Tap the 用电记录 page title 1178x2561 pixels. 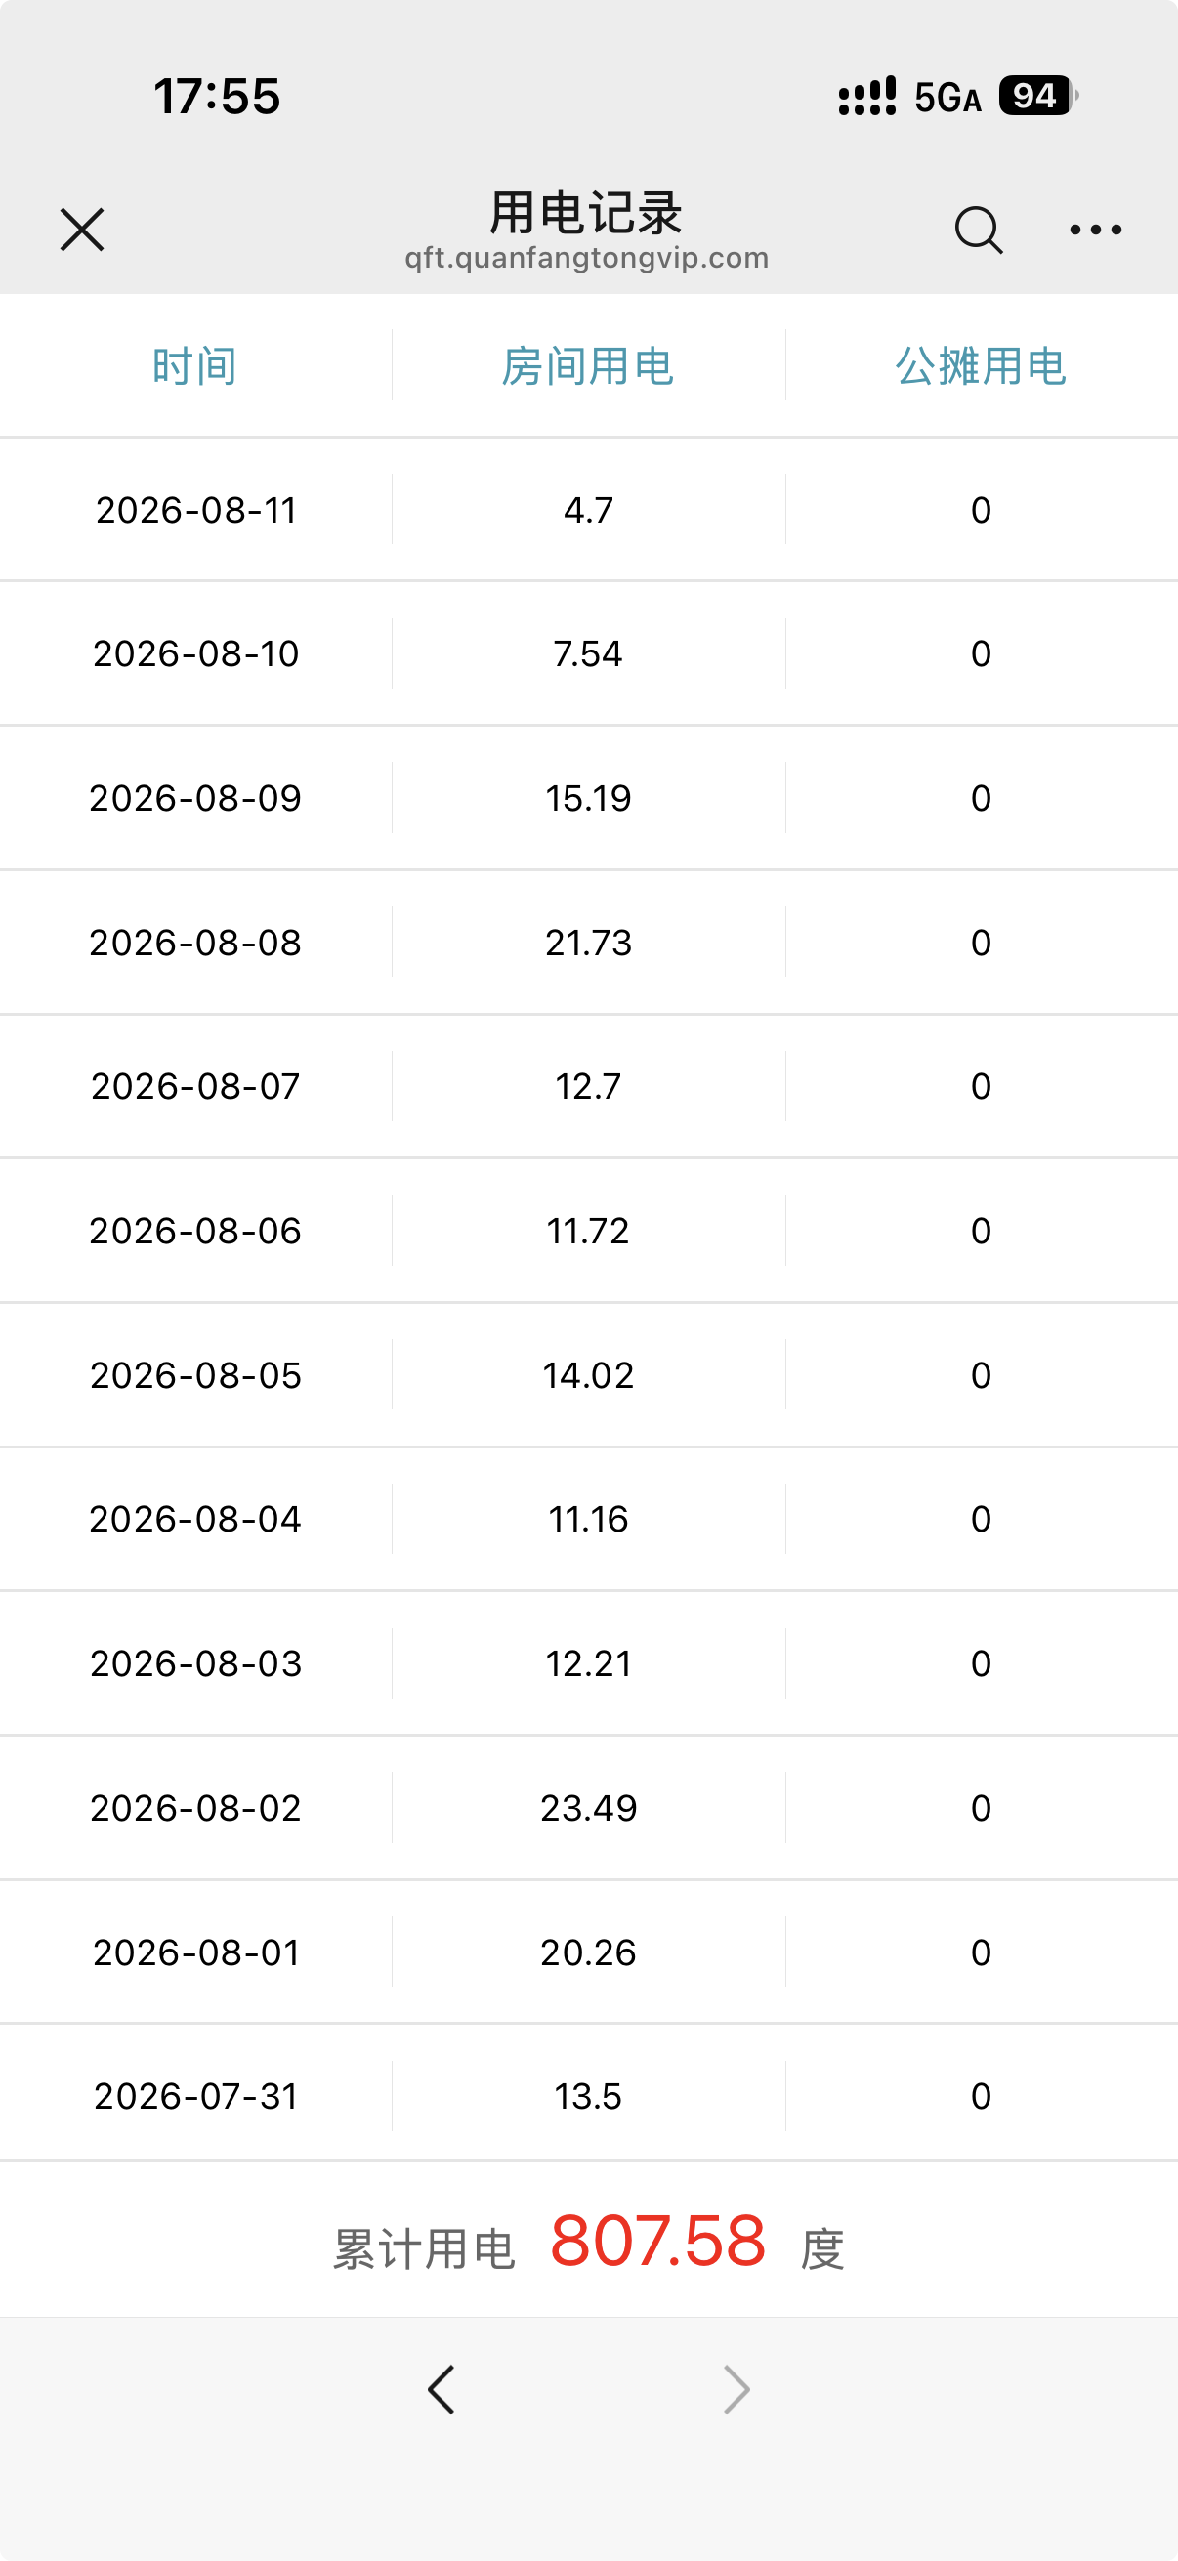click(x=586, y=213)
